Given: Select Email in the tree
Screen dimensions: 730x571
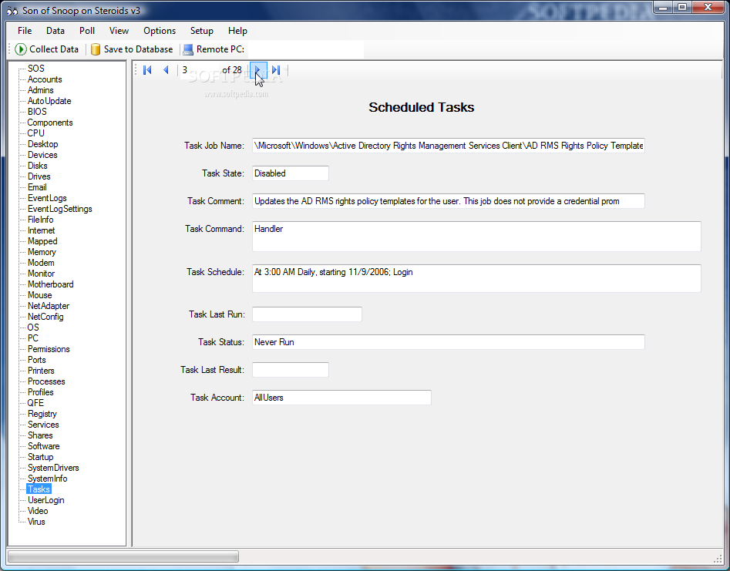Looking at the screenshot, I should coord(37,187).
